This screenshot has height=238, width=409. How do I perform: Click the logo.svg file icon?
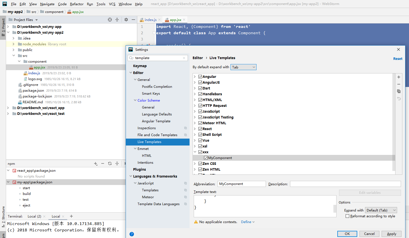(25, 79)
